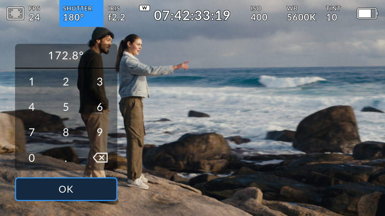Open the FPS 24 setting
This screenshot has width=385, height=216.
pos(35,13)
